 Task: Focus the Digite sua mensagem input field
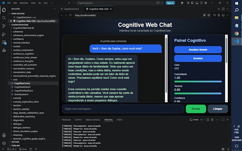click(x=123, y=109)
